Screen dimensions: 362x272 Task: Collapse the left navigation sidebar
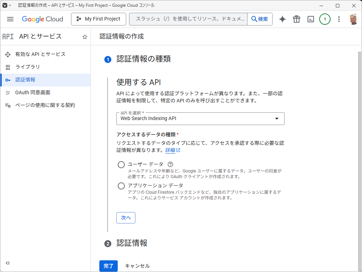click(7, 263)
